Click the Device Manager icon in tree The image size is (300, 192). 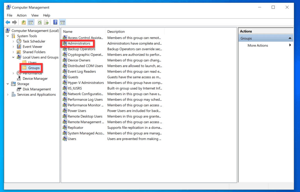[19, 78]
